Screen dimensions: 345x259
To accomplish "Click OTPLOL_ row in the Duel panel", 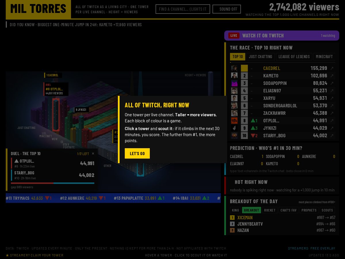I will 53,163.
